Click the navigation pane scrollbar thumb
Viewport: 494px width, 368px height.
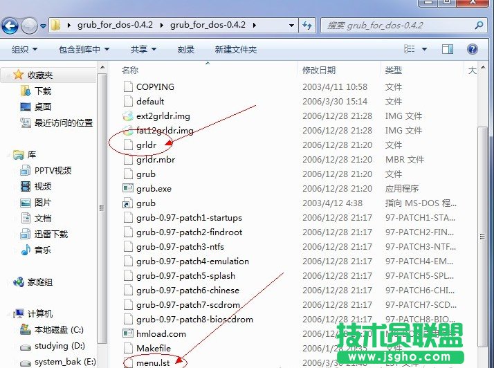click(102, 208)
